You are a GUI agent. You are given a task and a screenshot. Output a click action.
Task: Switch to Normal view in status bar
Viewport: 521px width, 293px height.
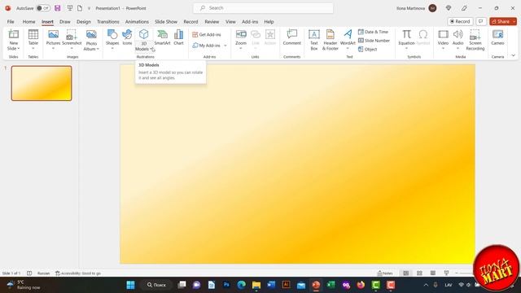(406, 273)
